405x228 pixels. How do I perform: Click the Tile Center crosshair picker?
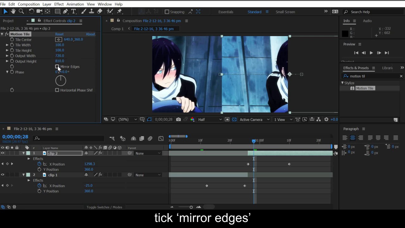pyautogui.click(x=59, y=40)
